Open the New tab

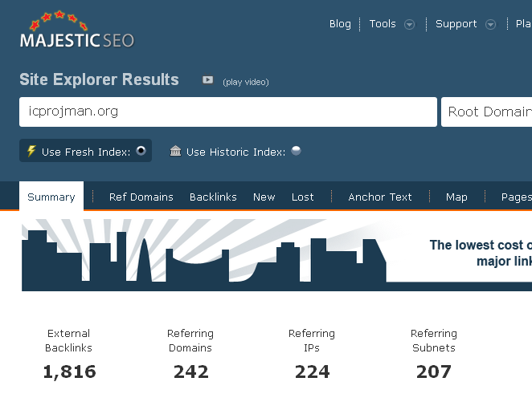264,197
